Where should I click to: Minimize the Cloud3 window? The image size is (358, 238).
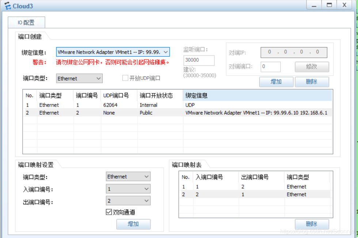click(314, 5)
